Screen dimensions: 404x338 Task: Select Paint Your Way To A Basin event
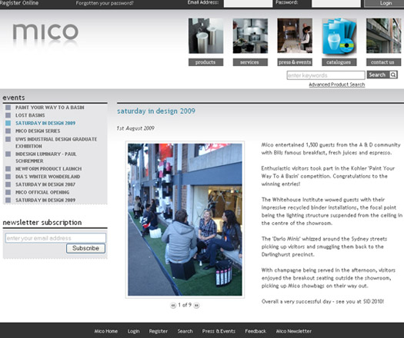click(x=50, y=108)
